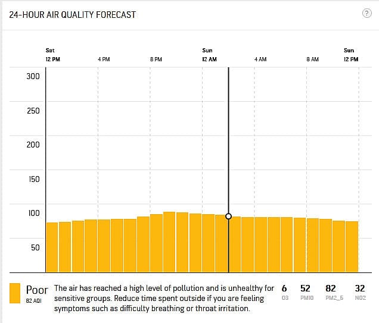Select the timeline marker circle on chart

[228, 216]
